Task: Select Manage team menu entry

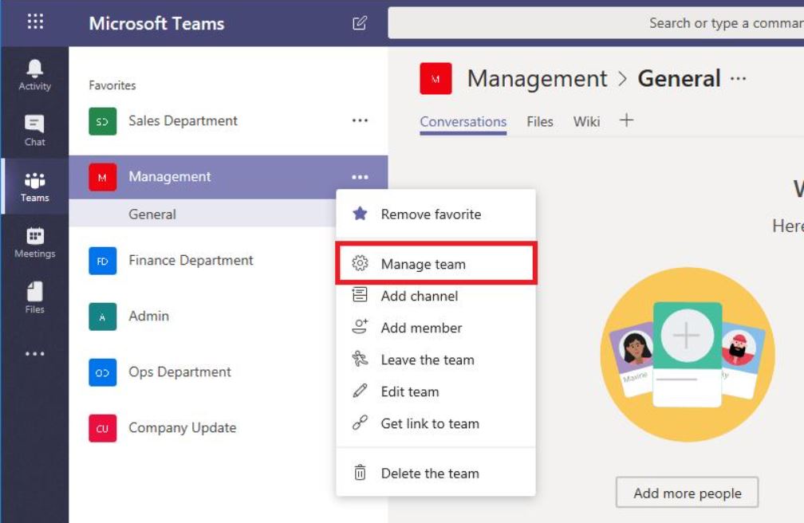Action: pyautogui.click(x=436, y=264)
